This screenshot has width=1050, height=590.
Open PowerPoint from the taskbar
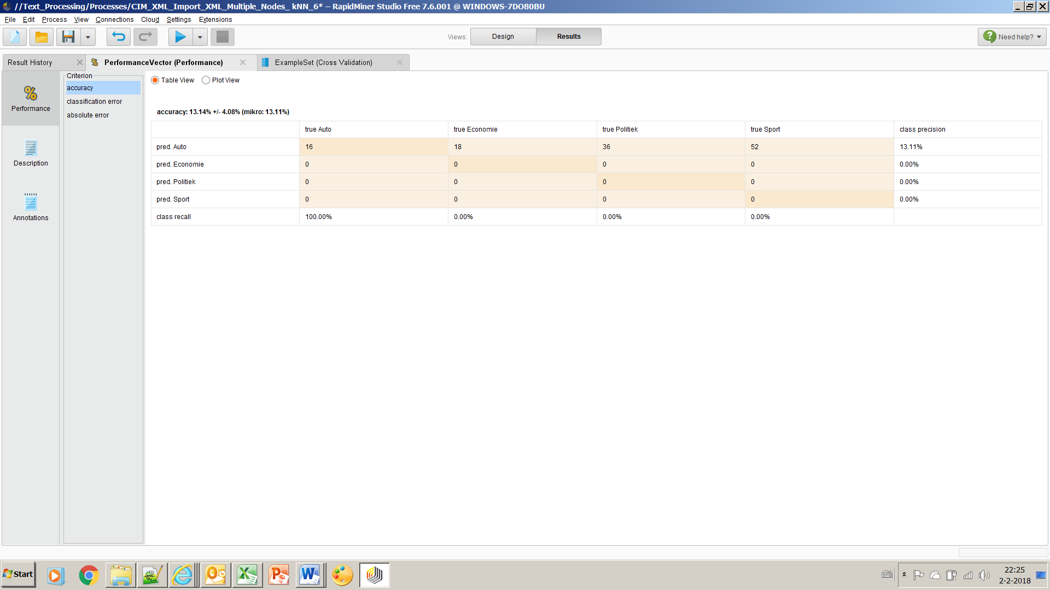pyautogui.click(x=279, y=575)
